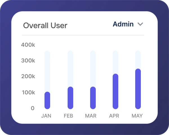Click the chevron arrow beside Admin
The image size is (169, 135).
(140, 24)
